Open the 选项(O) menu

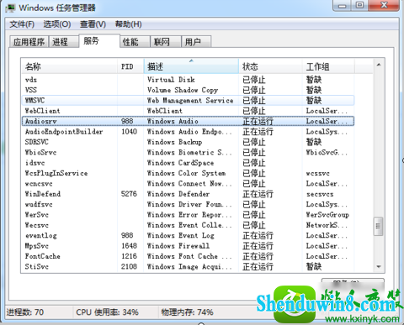[x=57, y=24]
